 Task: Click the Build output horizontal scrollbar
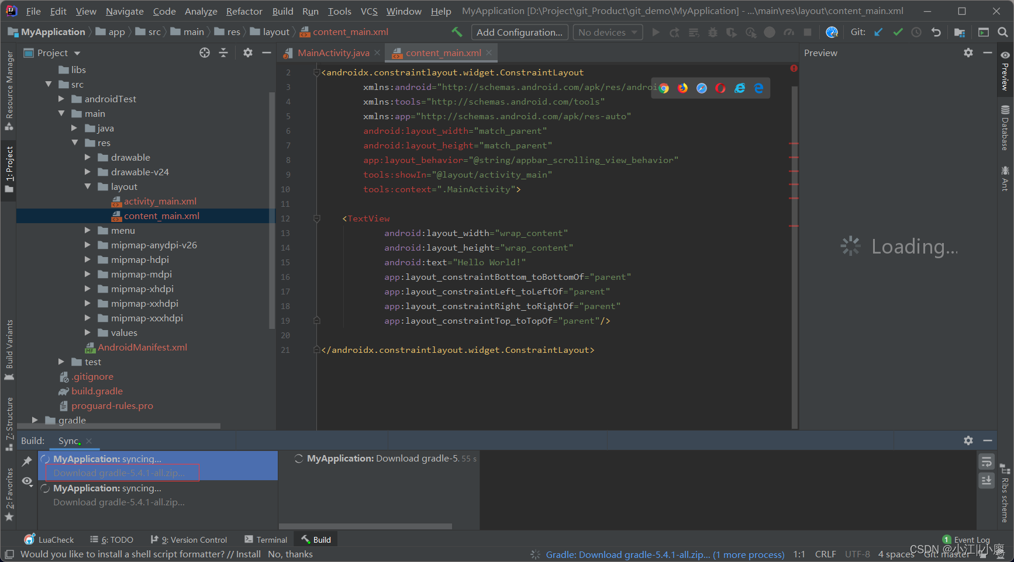[x=365, y=526]
